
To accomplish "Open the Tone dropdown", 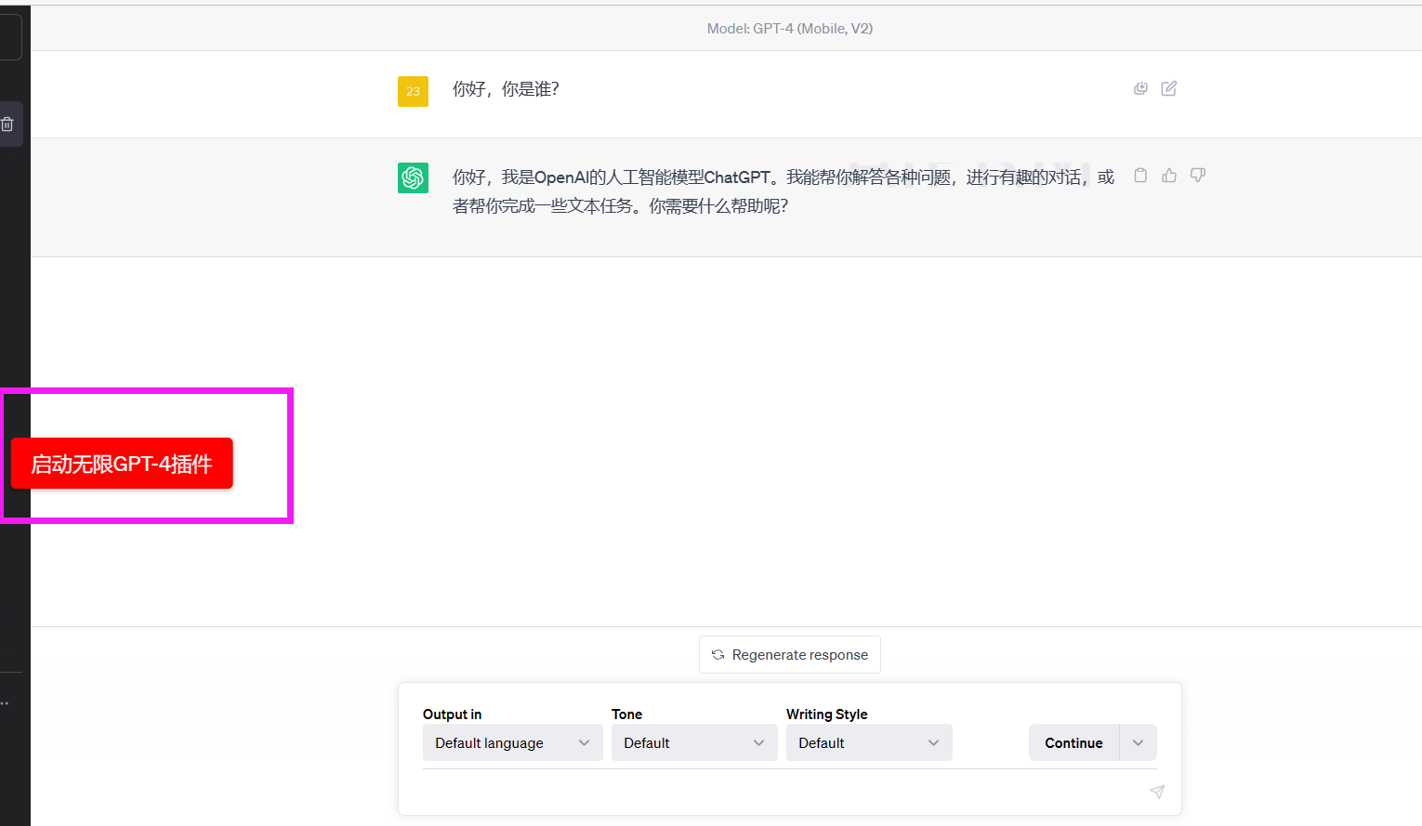I will (694, 742).
